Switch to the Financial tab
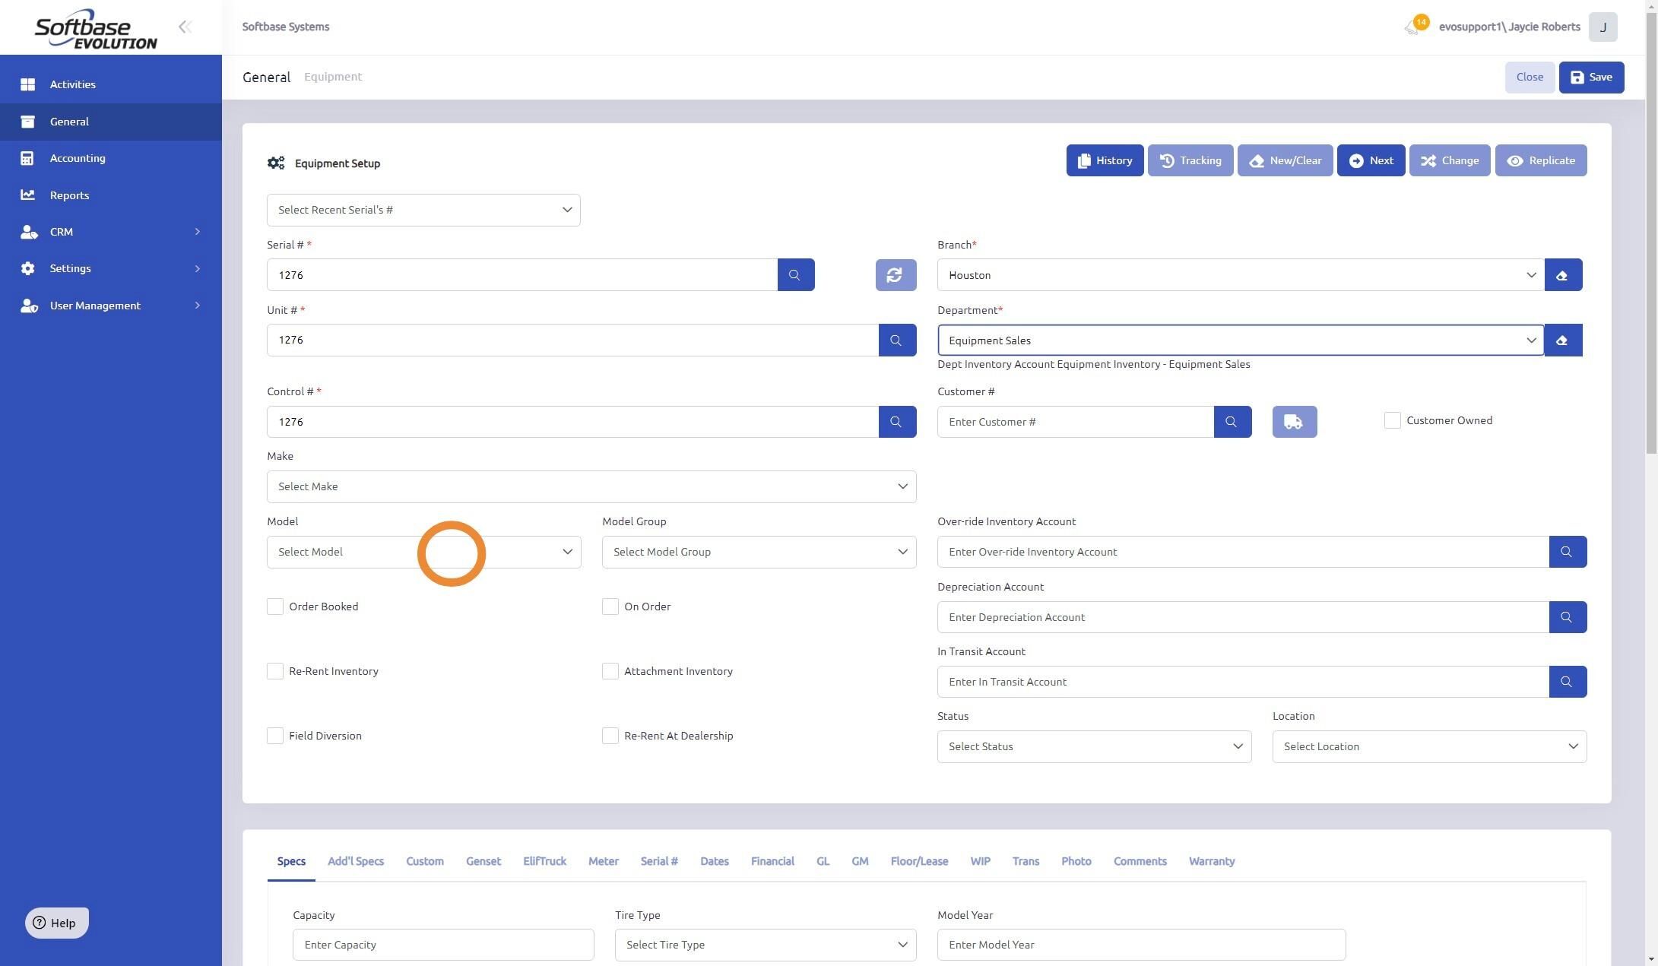Viewport: 1658px width, 966px height. pos(772,861)
